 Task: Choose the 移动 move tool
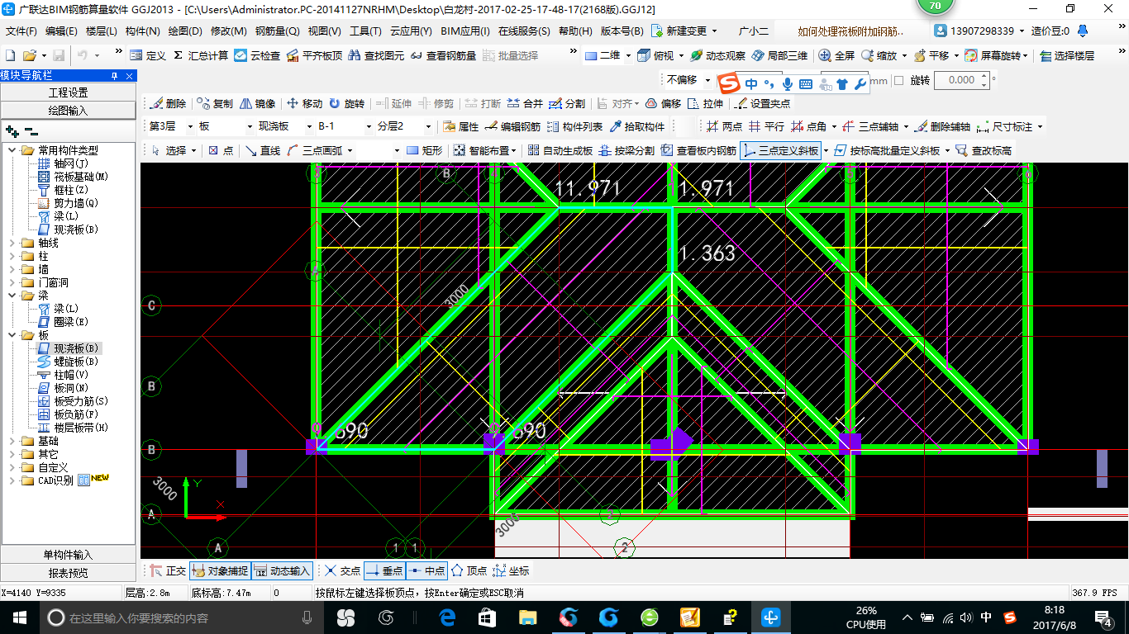click(x=304, y=103)
